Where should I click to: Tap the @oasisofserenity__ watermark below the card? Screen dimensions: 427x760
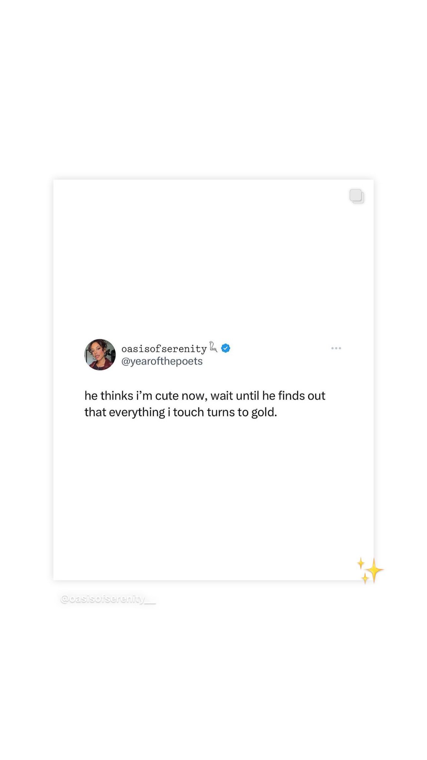108,599
